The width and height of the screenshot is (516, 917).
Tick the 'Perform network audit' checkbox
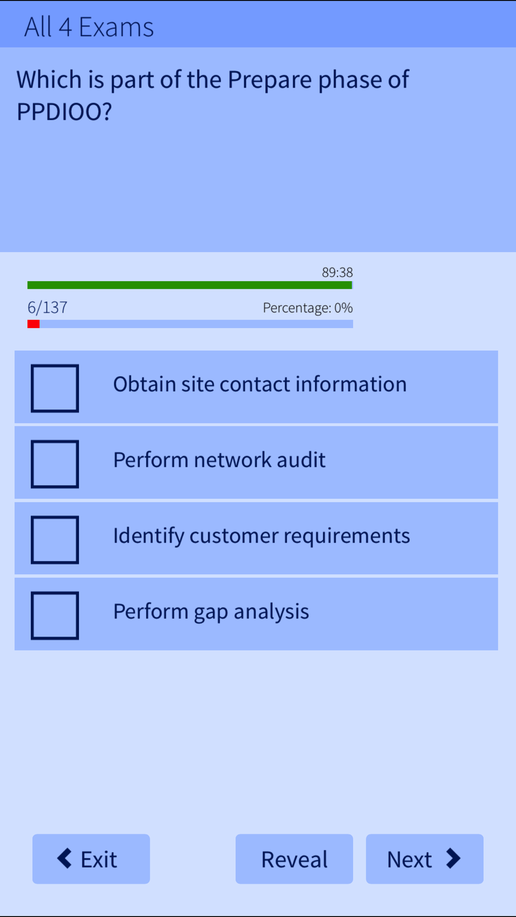(55, 464)
